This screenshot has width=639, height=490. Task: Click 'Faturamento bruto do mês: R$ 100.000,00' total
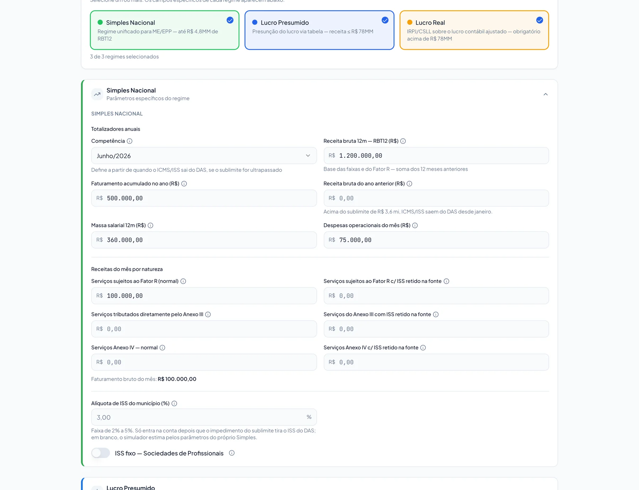pos(144,379)
